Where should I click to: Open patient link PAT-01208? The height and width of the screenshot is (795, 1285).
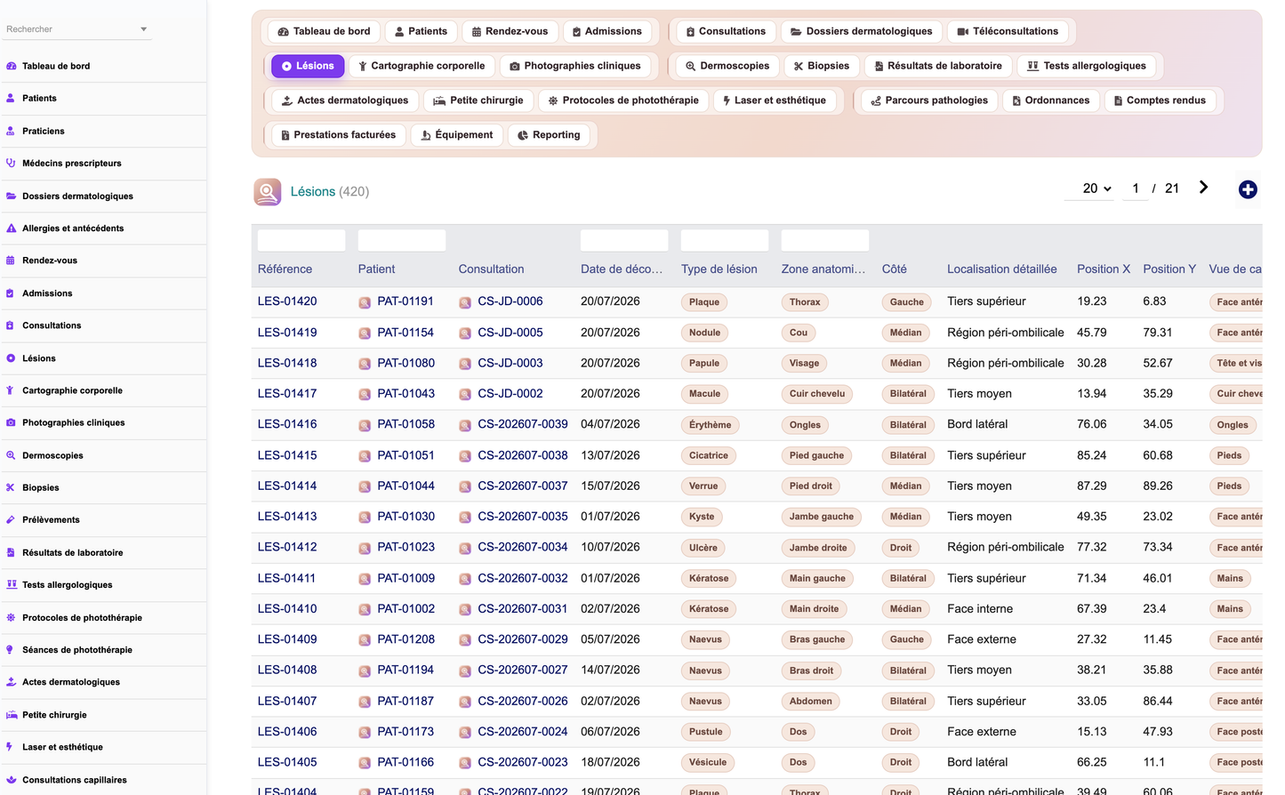pos(406,639)
